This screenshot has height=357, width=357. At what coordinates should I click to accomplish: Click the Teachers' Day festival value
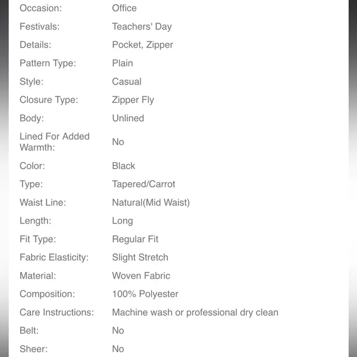[142, 27]
